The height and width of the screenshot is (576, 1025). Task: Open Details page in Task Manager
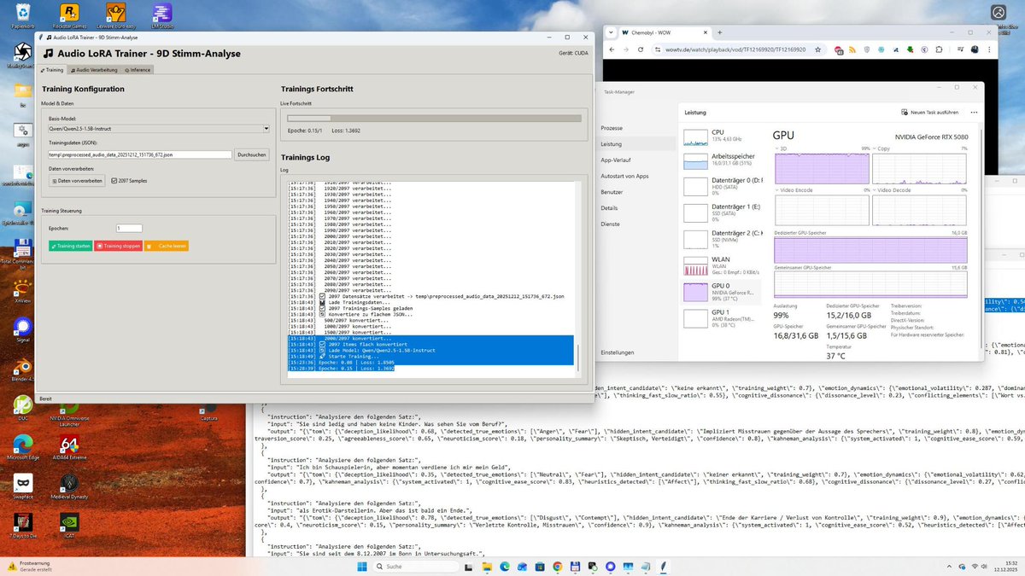point(609,208)
